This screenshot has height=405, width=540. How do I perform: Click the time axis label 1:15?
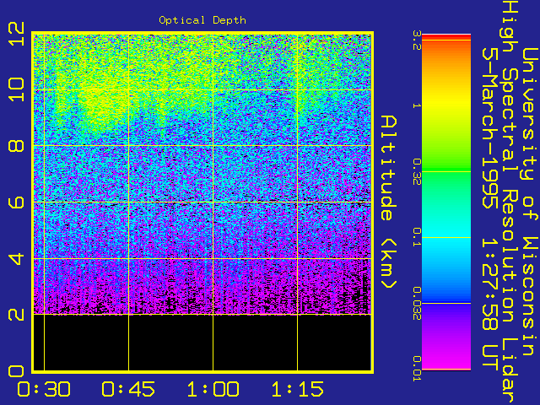pos(297,390)
